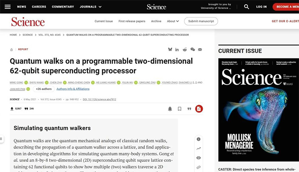
Task: Click LOG IN
Action: [261, 7]
